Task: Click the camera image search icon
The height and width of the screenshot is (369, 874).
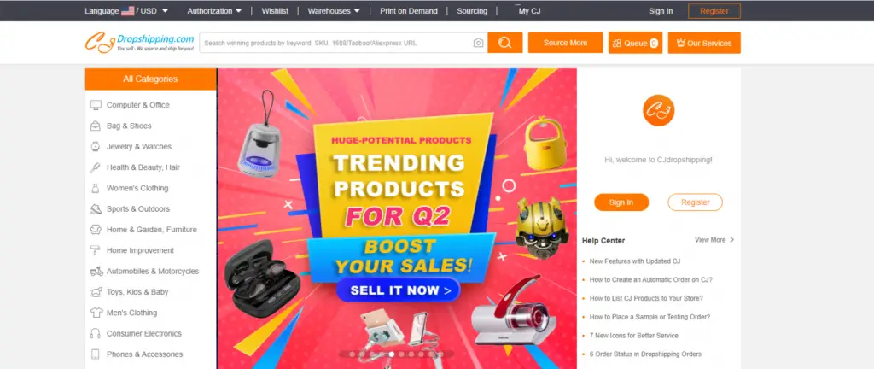Action: point(478,43)
